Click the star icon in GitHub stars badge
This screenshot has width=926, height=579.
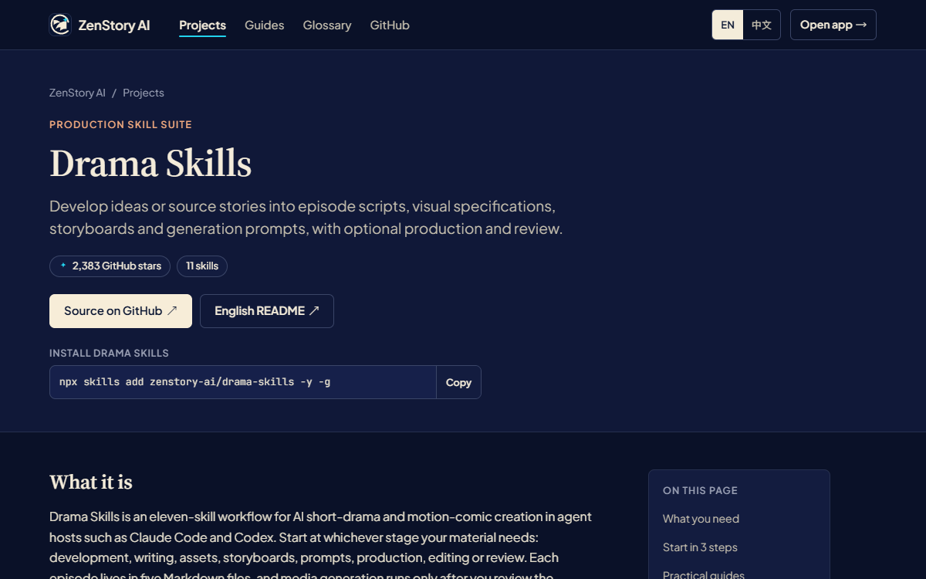pos(63,266)
